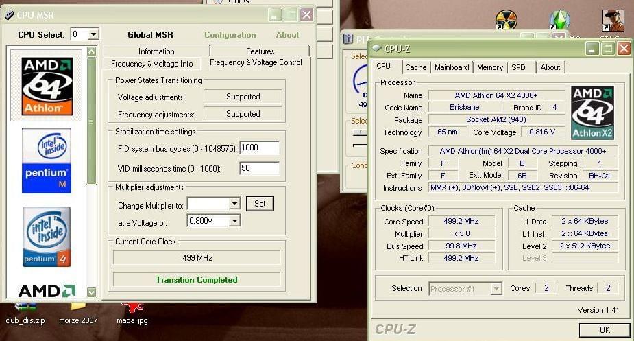The image size is (634, 341).
Task: Click the slider in the window behind CPU-Z
Action: click(x=358, y=132)
